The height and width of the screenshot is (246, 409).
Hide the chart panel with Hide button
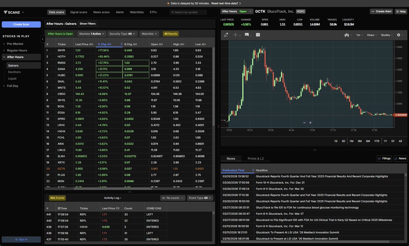click(x=401, y=11)
